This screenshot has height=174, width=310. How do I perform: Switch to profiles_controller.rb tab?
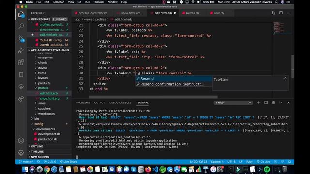pos(93,13)
